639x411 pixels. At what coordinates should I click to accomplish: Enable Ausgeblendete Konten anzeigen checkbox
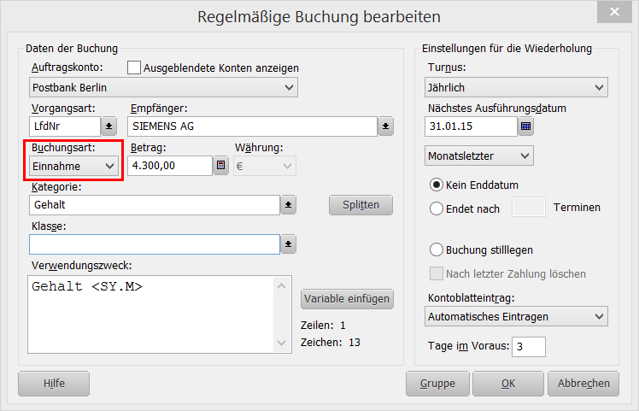coord(134,68)
